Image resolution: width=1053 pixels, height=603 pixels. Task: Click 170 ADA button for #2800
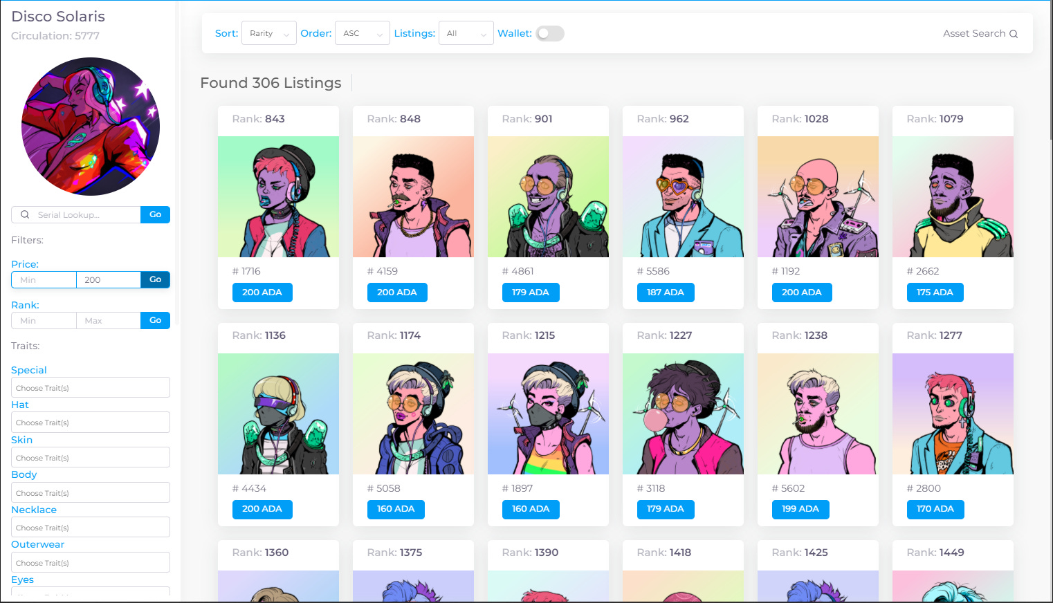click(x=935, y=509)
